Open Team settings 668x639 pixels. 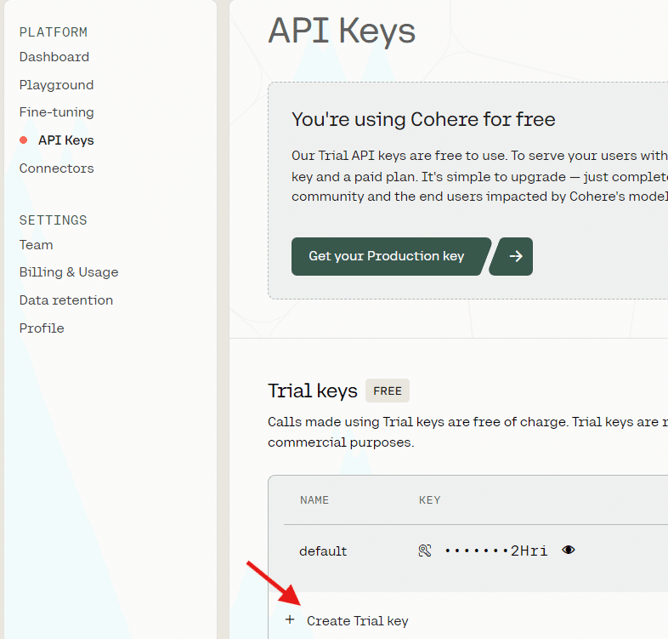coord(36,245)
